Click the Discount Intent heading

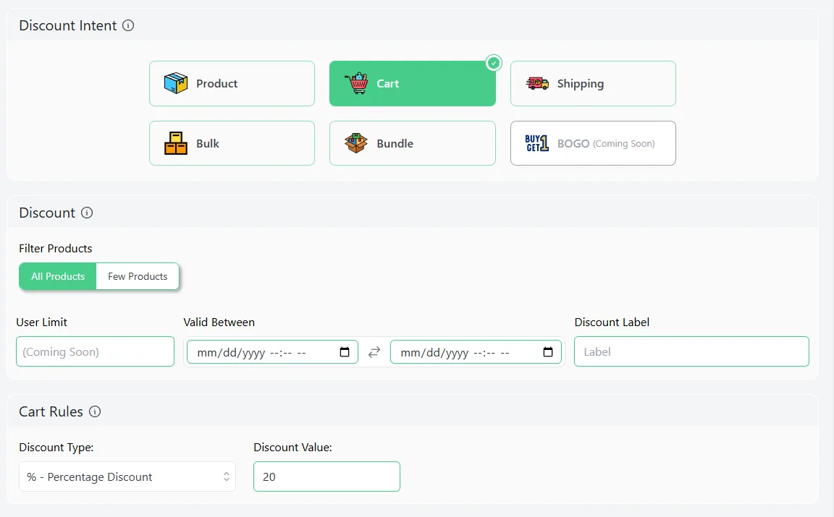point(68,25)
